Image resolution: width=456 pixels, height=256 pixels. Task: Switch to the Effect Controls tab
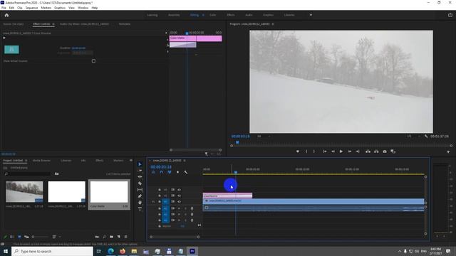pos(41,24)
